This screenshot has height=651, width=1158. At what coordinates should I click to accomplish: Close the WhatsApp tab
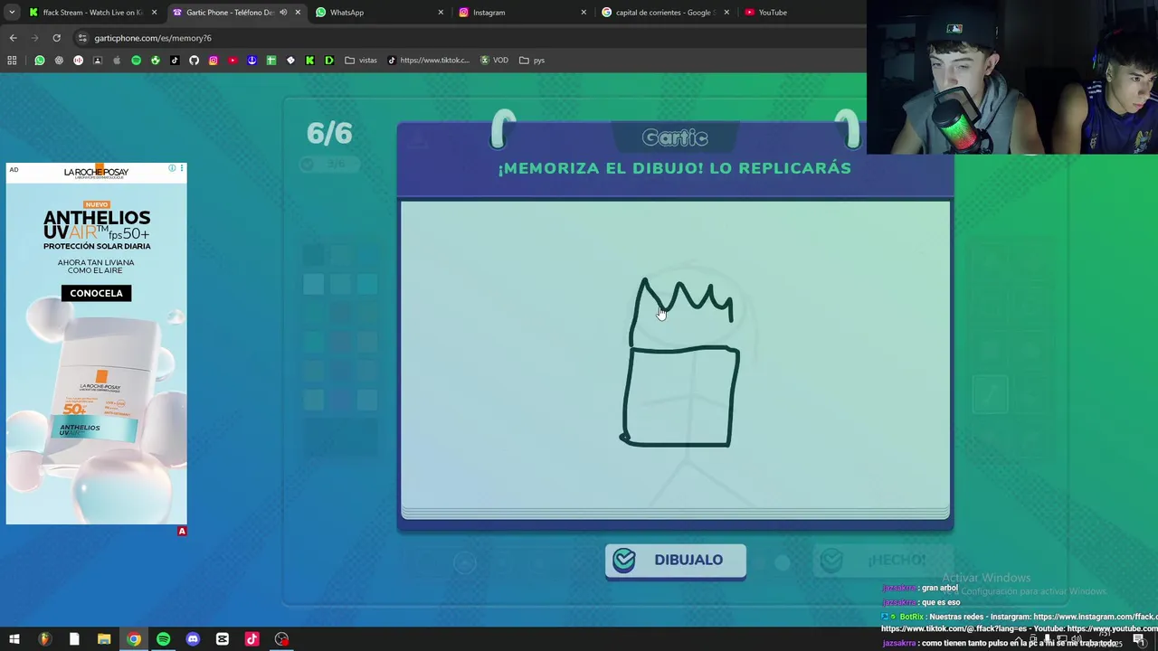(x=441, y=13)
